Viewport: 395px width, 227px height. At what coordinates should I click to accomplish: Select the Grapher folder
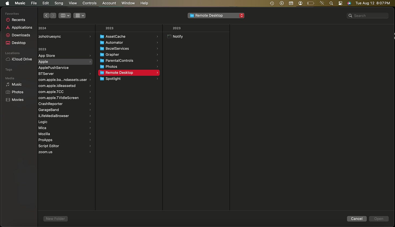[x=129, y=54]
